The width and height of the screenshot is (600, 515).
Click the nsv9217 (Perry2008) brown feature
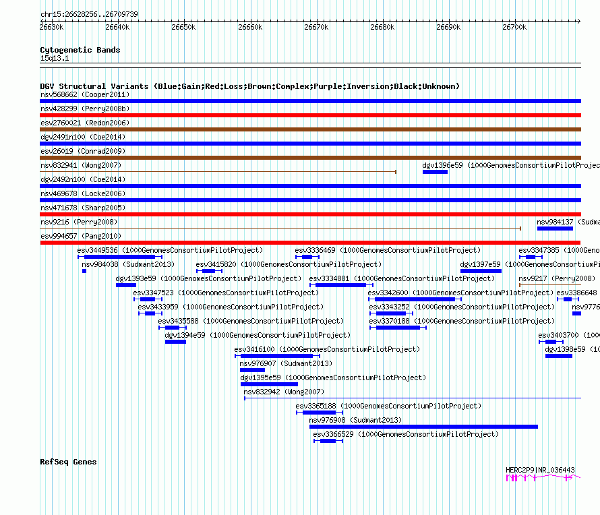click(x=550, y=285)
